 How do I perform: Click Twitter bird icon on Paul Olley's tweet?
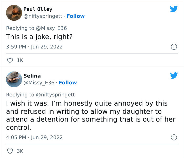coord(173,9)
